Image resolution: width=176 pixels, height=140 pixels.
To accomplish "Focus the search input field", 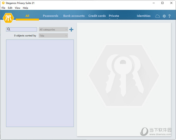I will click(x=21, y=29).
